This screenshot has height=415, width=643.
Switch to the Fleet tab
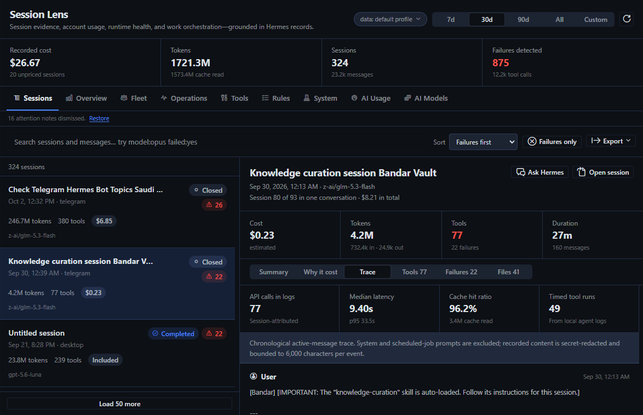click(x=134, y=99)
